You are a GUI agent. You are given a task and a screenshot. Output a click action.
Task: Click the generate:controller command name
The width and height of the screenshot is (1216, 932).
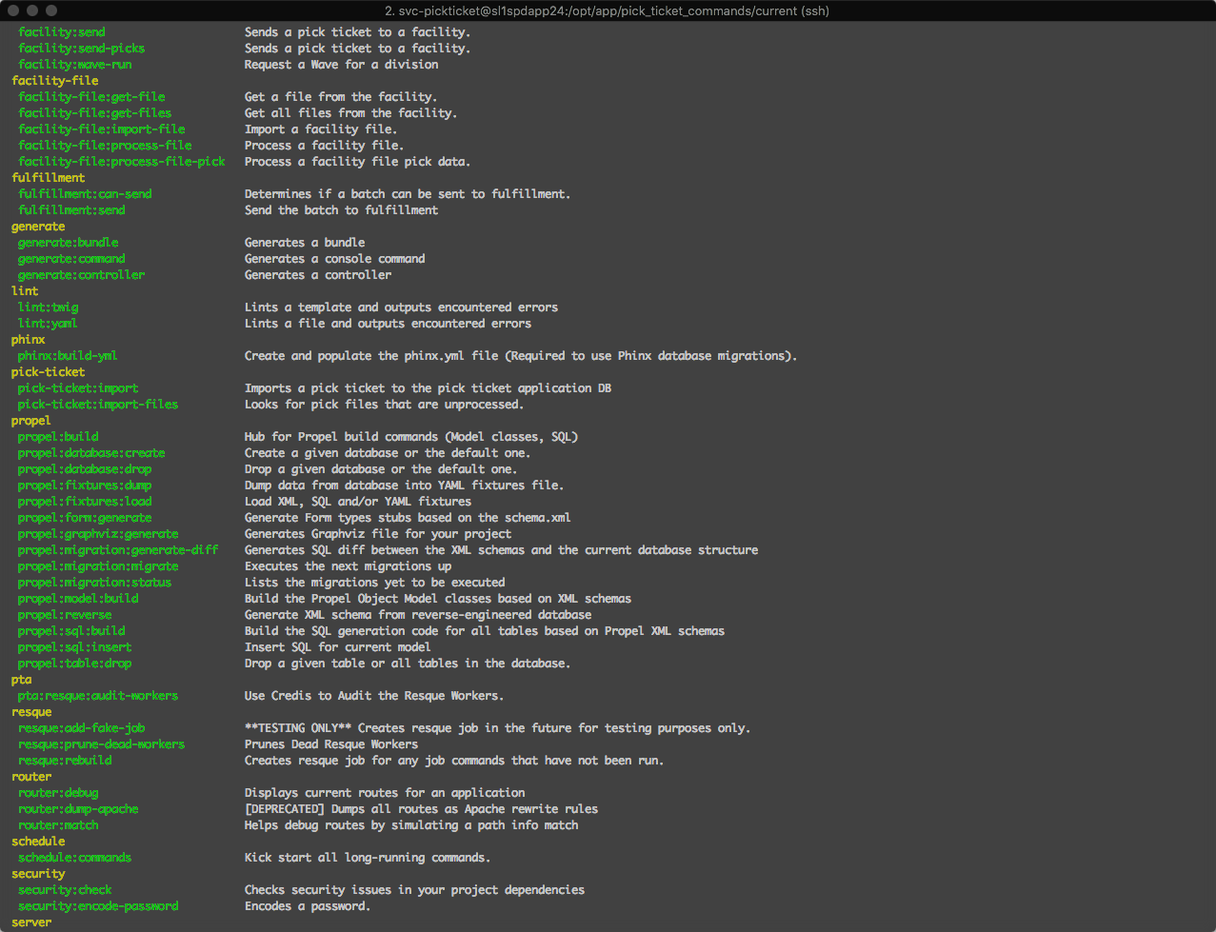point(82,275)
